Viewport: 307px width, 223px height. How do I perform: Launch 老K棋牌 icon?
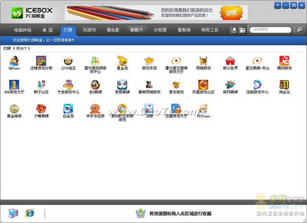[95, 85]
